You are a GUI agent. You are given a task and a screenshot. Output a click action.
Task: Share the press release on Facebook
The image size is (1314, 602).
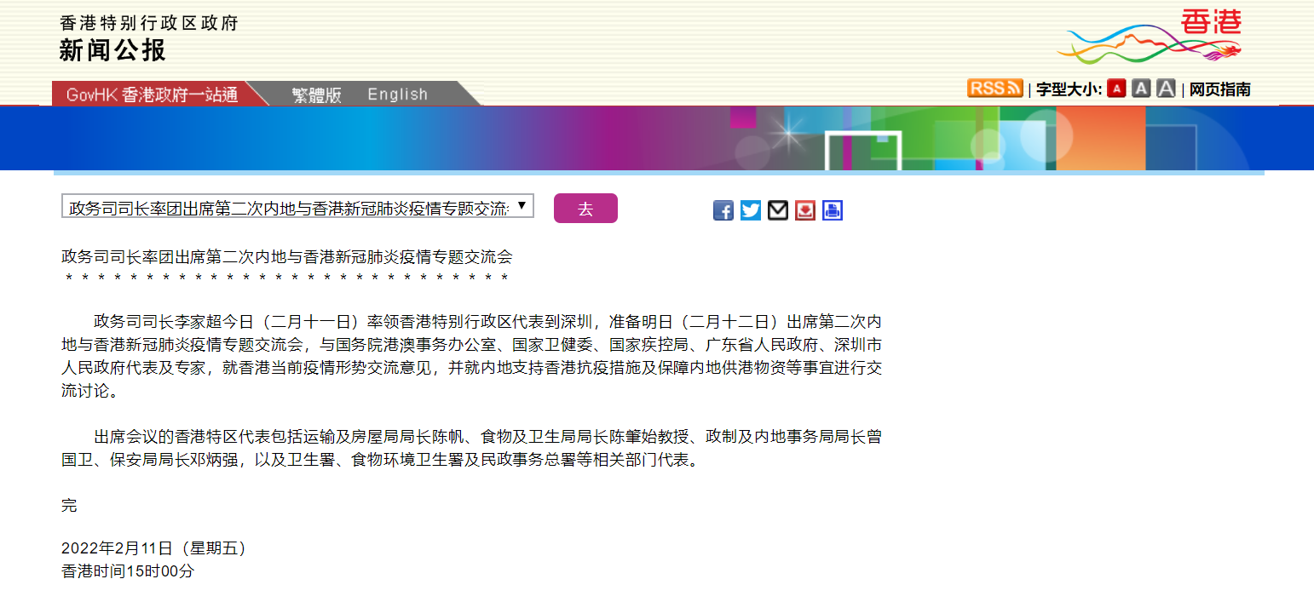(x=723, y=210)
